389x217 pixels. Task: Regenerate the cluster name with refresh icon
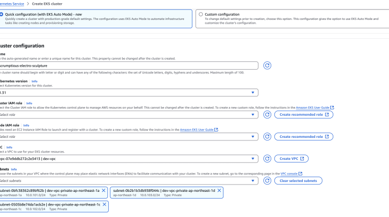267,66
